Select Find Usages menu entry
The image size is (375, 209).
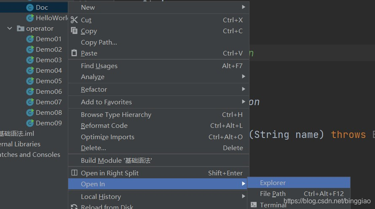pyautogui.click(x=158, y=66)
